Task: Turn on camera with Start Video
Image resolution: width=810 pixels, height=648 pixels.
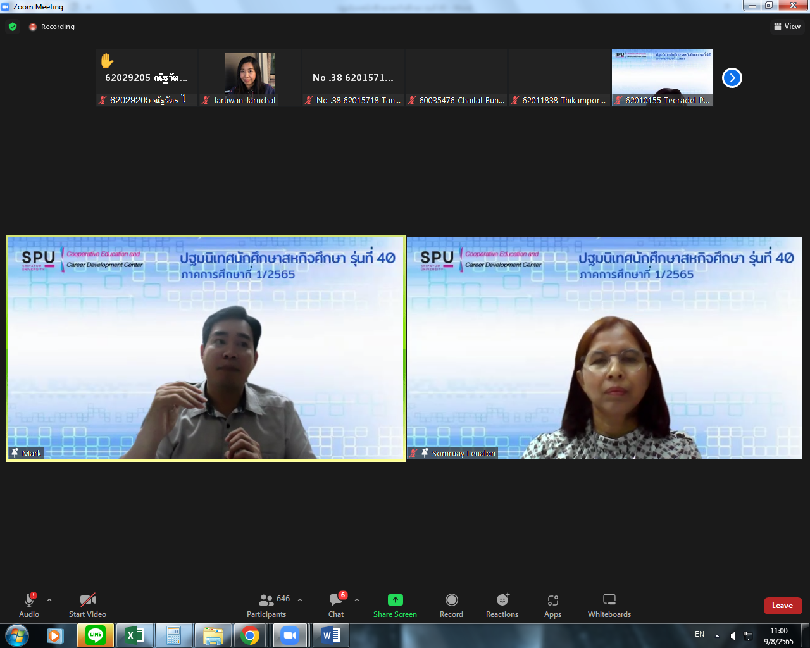Action: point(87,604)
